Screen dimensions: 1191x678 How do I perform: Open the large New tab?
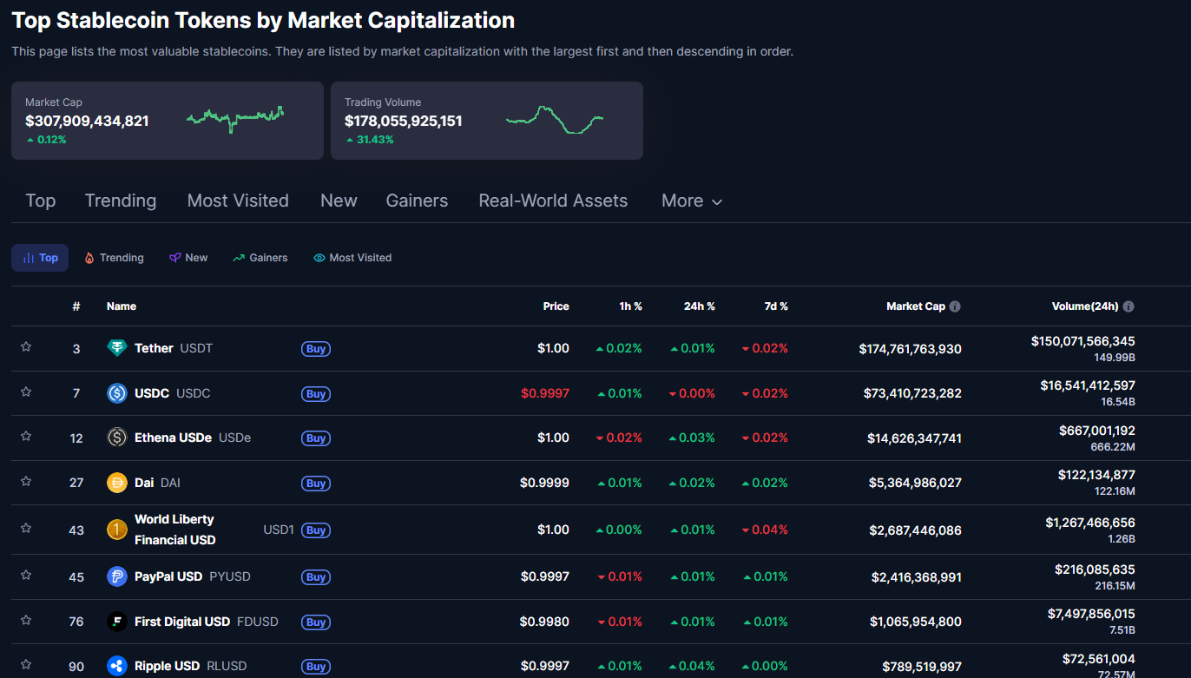pos(339,201)
